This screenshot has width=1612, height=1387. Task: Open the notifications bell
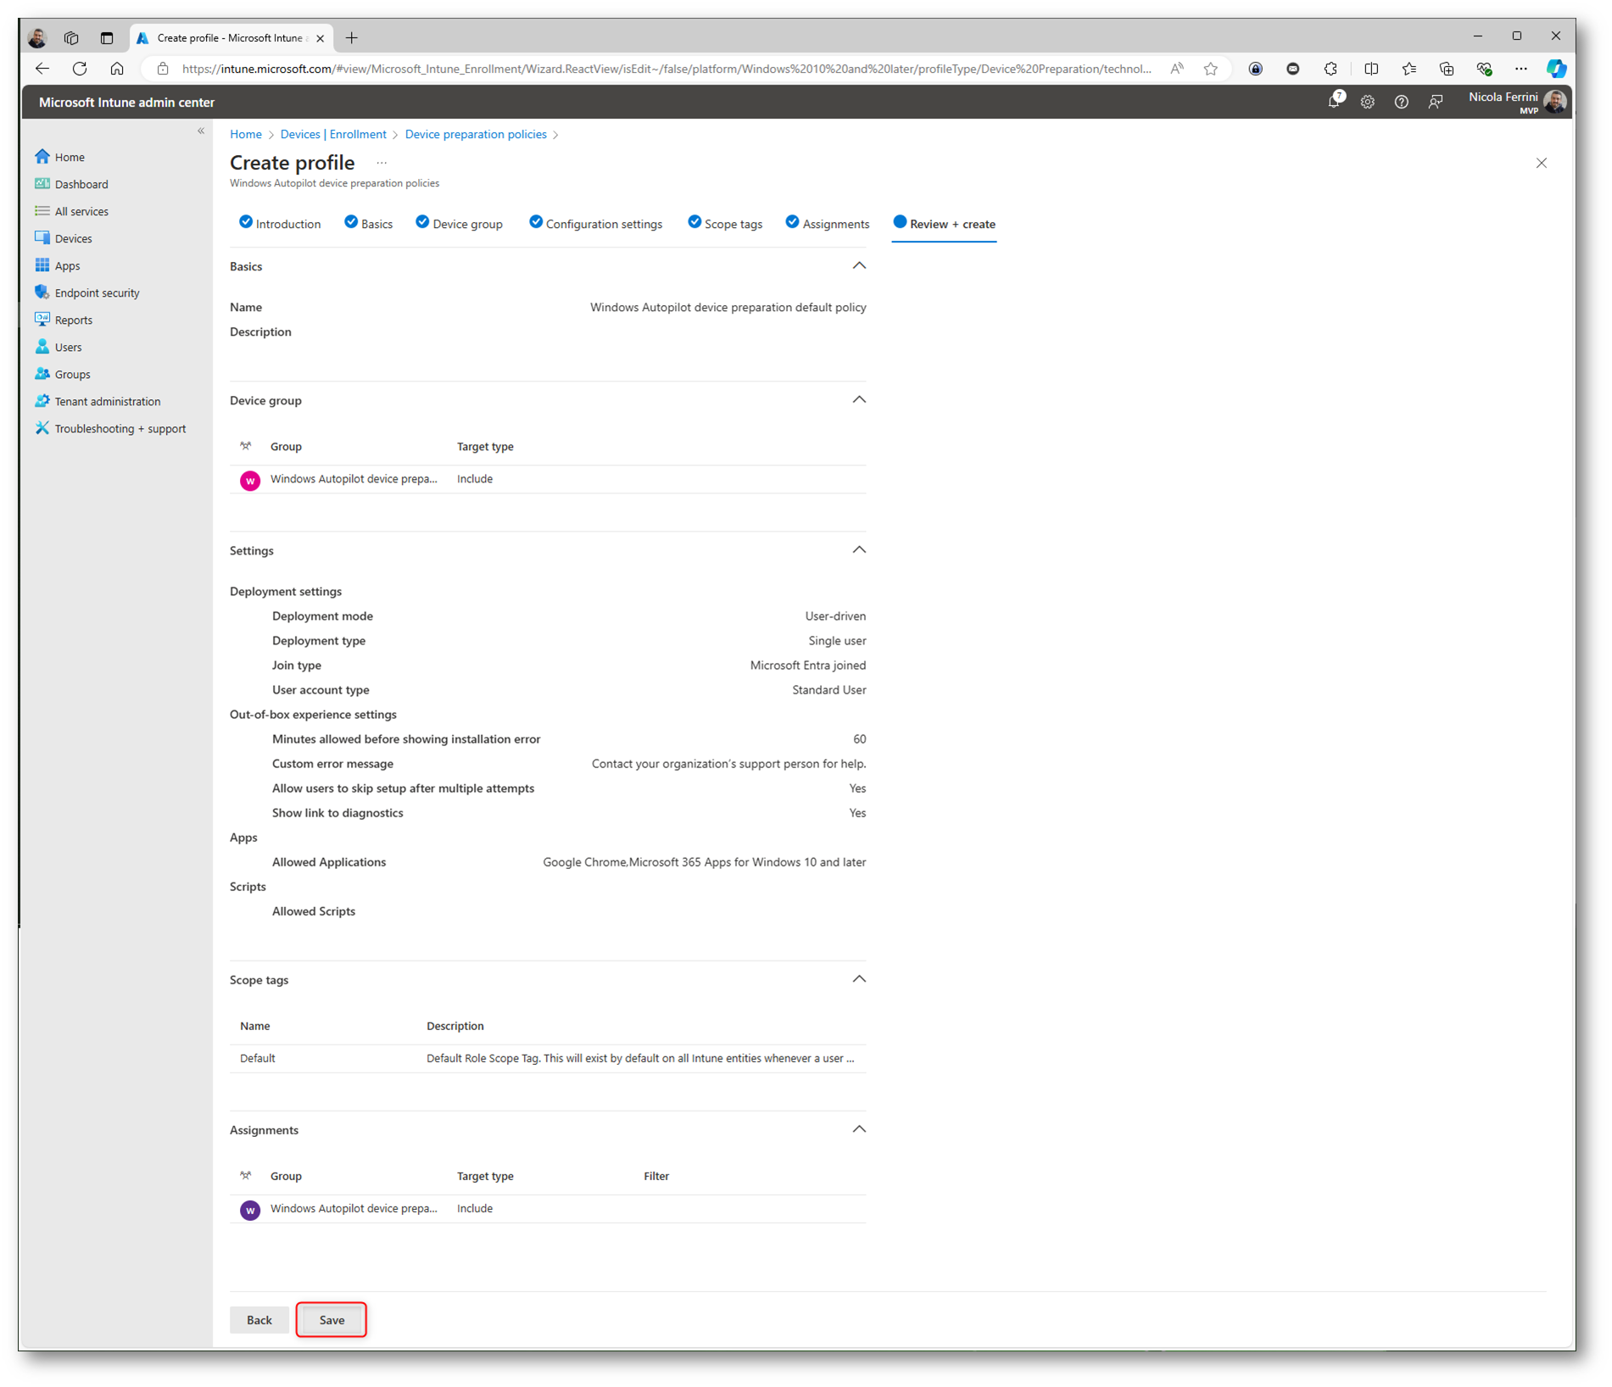coord(1335,101)
